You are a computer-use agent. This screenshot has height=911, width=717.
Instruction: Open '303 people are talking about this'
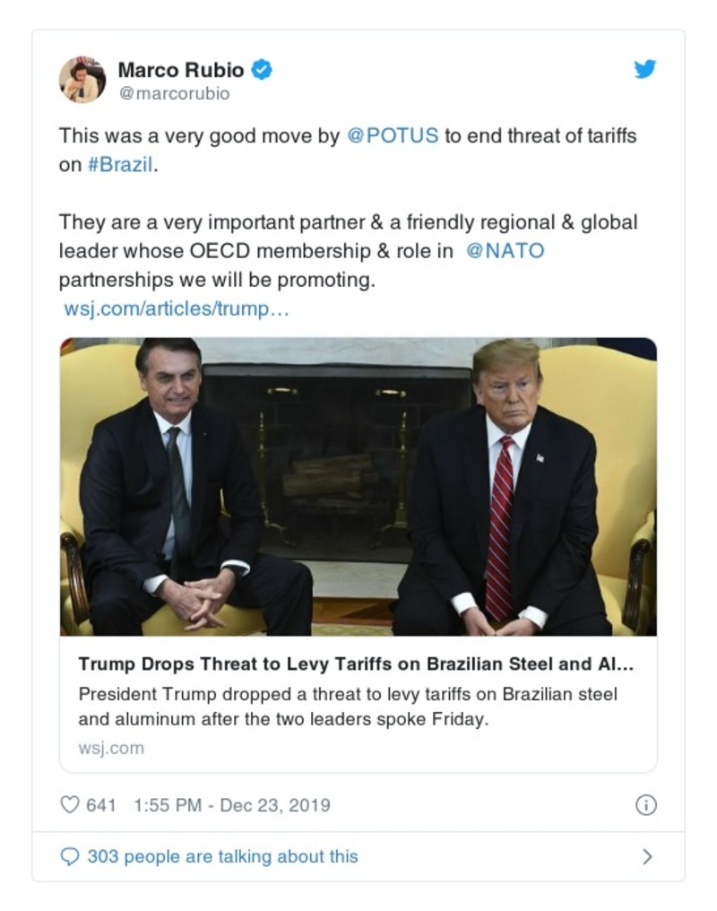coord(222,856)
